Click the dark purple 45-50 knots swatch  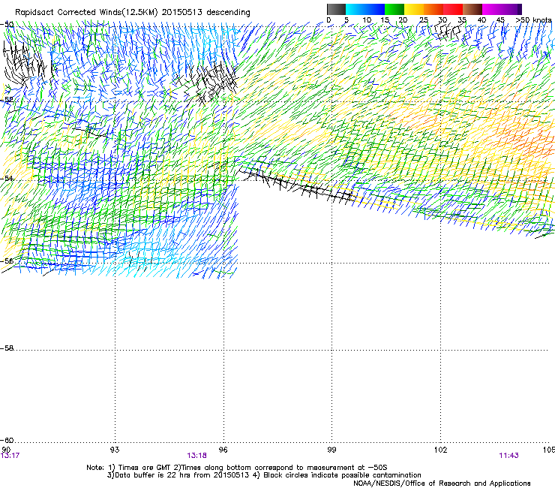(511, 9)
